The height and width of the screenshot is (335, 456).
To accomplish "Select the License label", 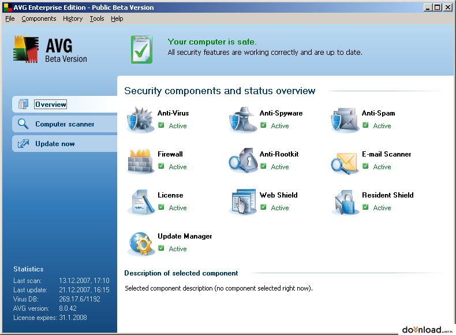I will [170, 195].
